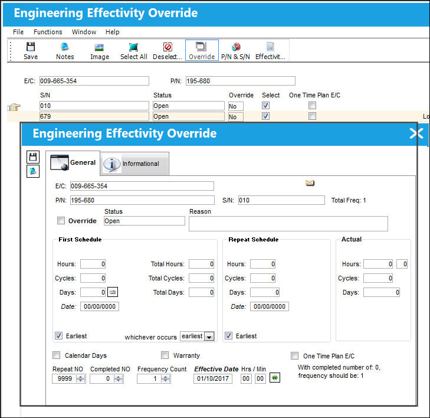Image resolution: width=430 pixels, height=418 pixels.
Task: Open the whichever occurs earliest dropdown
Action: [x=209, y=337]
